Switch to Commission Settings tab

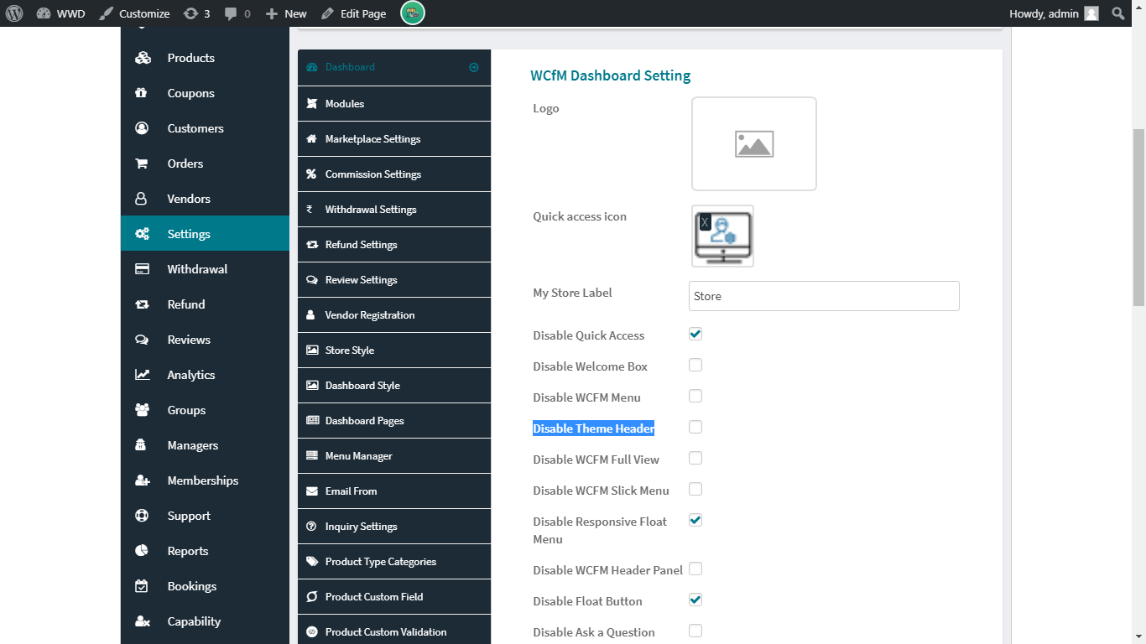[x=394, y=174]
